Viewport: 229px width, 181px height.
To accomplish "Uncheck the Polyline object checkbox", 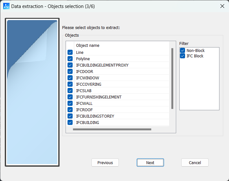I will click(x=70, y=59).
